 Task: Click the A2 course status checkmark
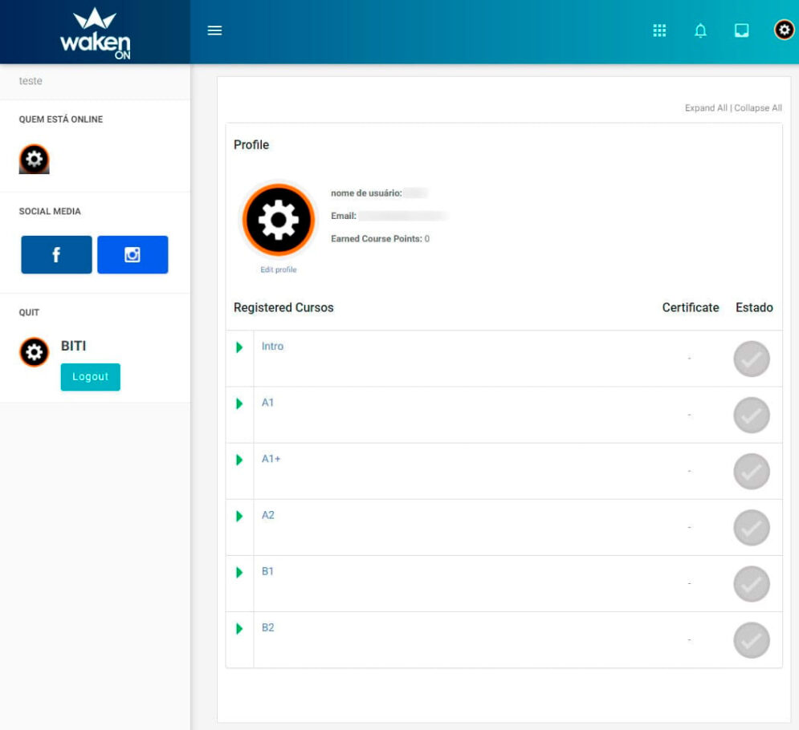[751, 527]
